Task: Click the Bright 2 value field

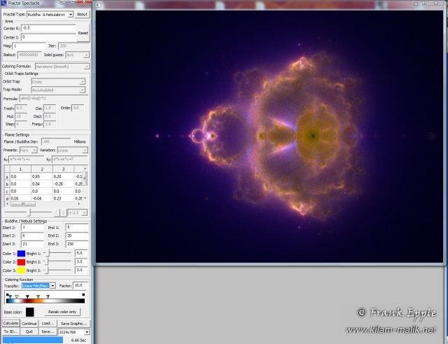Action: coord(81,261)
